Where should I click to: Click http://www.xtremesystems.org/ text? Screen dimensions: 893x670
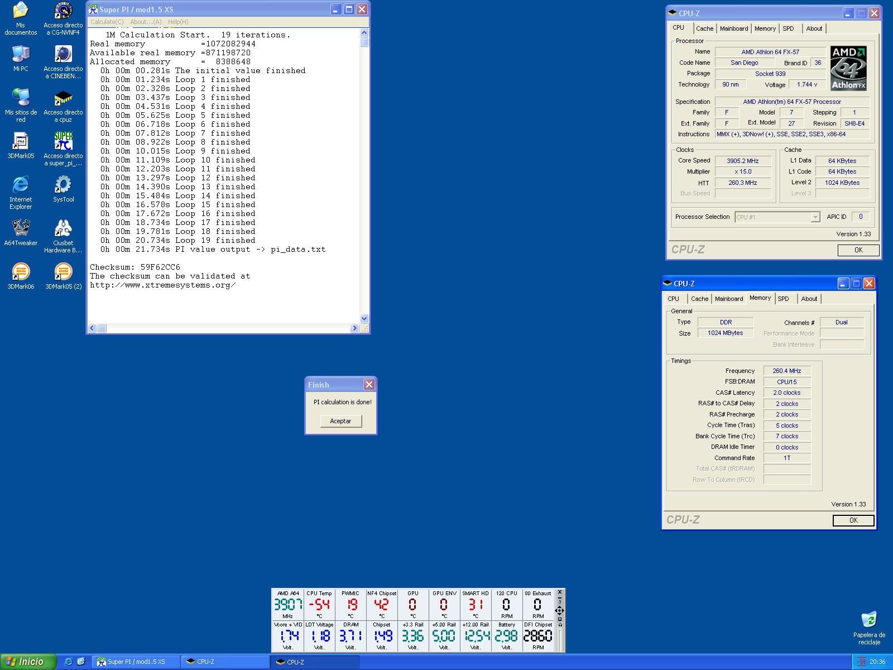pyautogui.click(x=163, y=285)
